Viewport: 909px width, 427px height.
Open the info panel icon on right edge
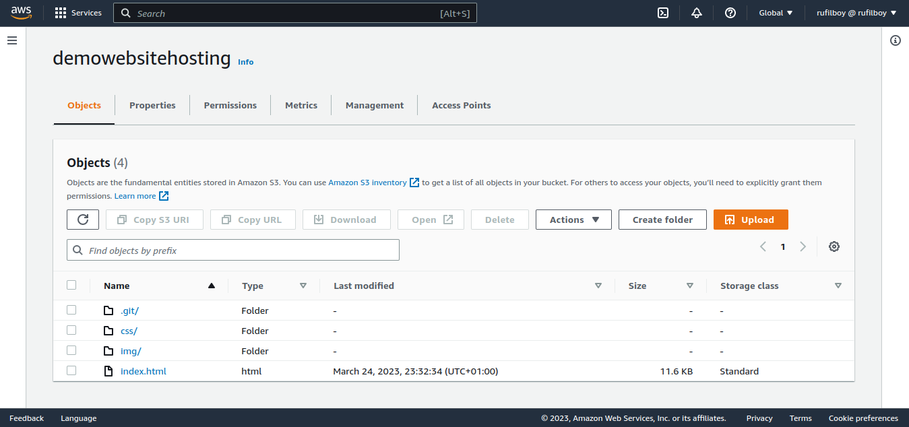point(896,40)
